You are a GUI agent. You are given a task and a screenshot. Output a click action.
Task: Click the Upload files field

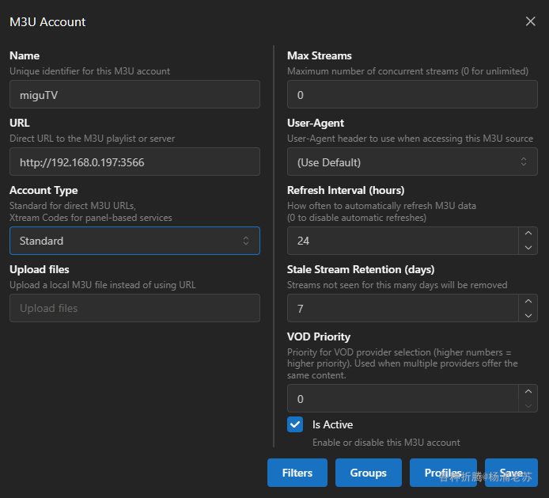click(x=134, y=308)
